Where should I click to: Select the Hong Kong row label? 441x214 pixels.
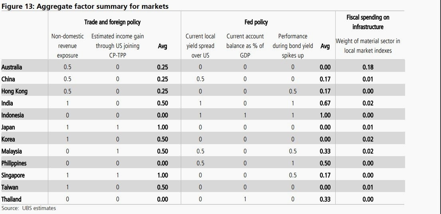tap(14, 91)
